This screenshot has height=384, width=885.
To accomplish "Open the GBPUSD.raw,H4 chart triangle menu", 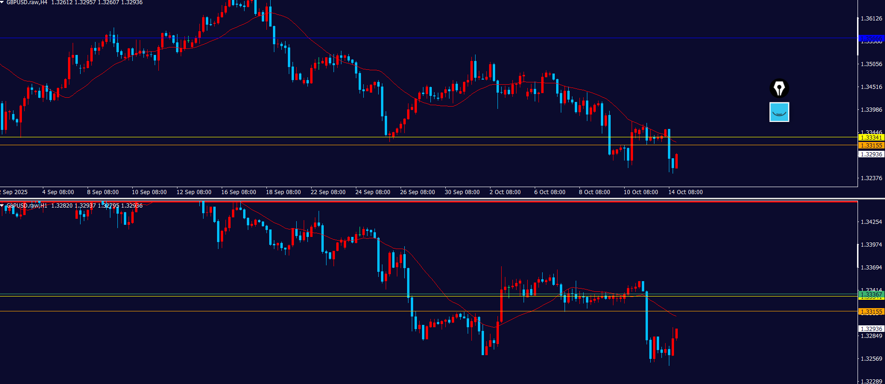I will pos(2,2).
